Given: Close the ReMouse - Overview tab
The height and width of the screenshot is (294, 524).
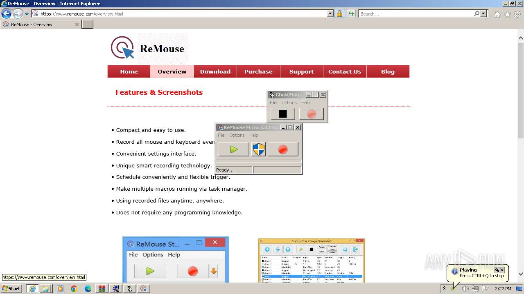Looking at the screenshot, I should point(77,24).
